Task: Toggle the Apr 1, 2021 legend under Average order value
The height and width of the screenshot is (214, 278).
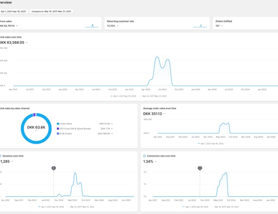Action: click(x=210, y=143)
